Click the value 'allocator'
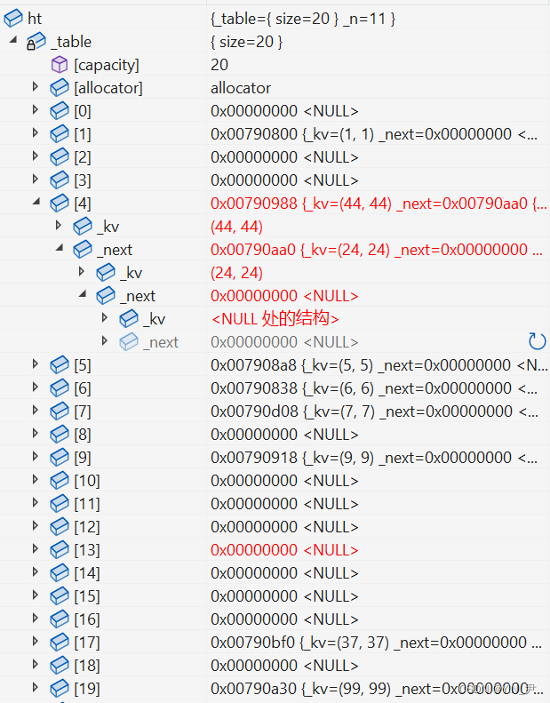The width and height of the screenshot is (550, 703). tap(241, 88)
